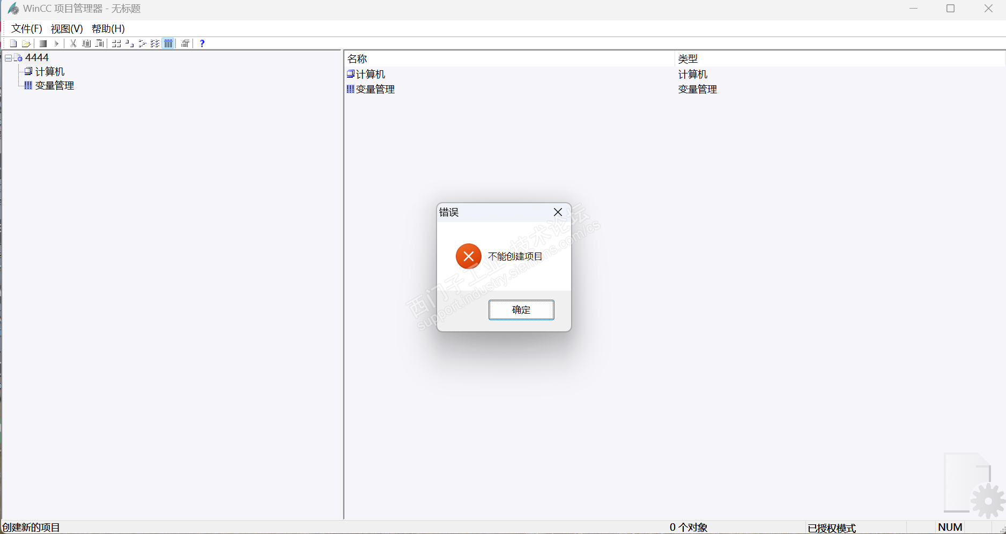This screenshot has width=1006, height=534.
Task: Click the 变量管理 icon in the tree
Action: [x=28, y=85]
